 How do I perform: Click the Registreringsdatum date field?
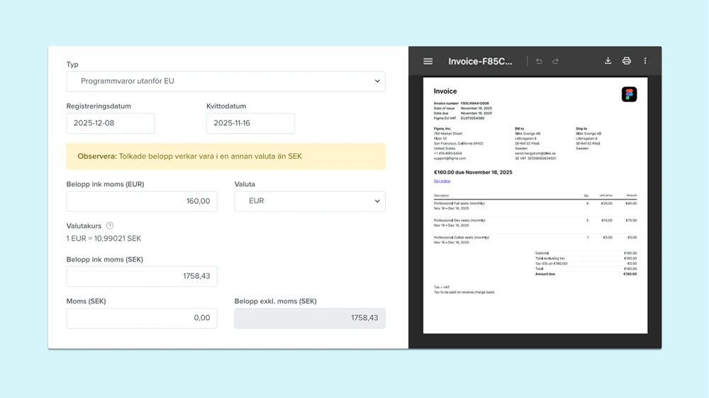pyautogui.click(x=111, y=123)
